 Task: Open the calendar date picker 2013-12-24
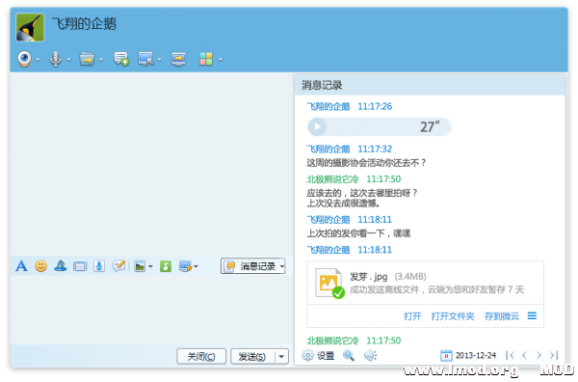[x=468, y=356]
